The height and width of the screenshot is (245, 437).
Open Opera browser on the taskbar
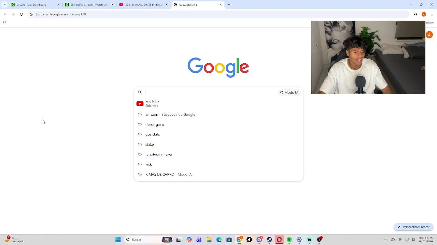[279, 240]
